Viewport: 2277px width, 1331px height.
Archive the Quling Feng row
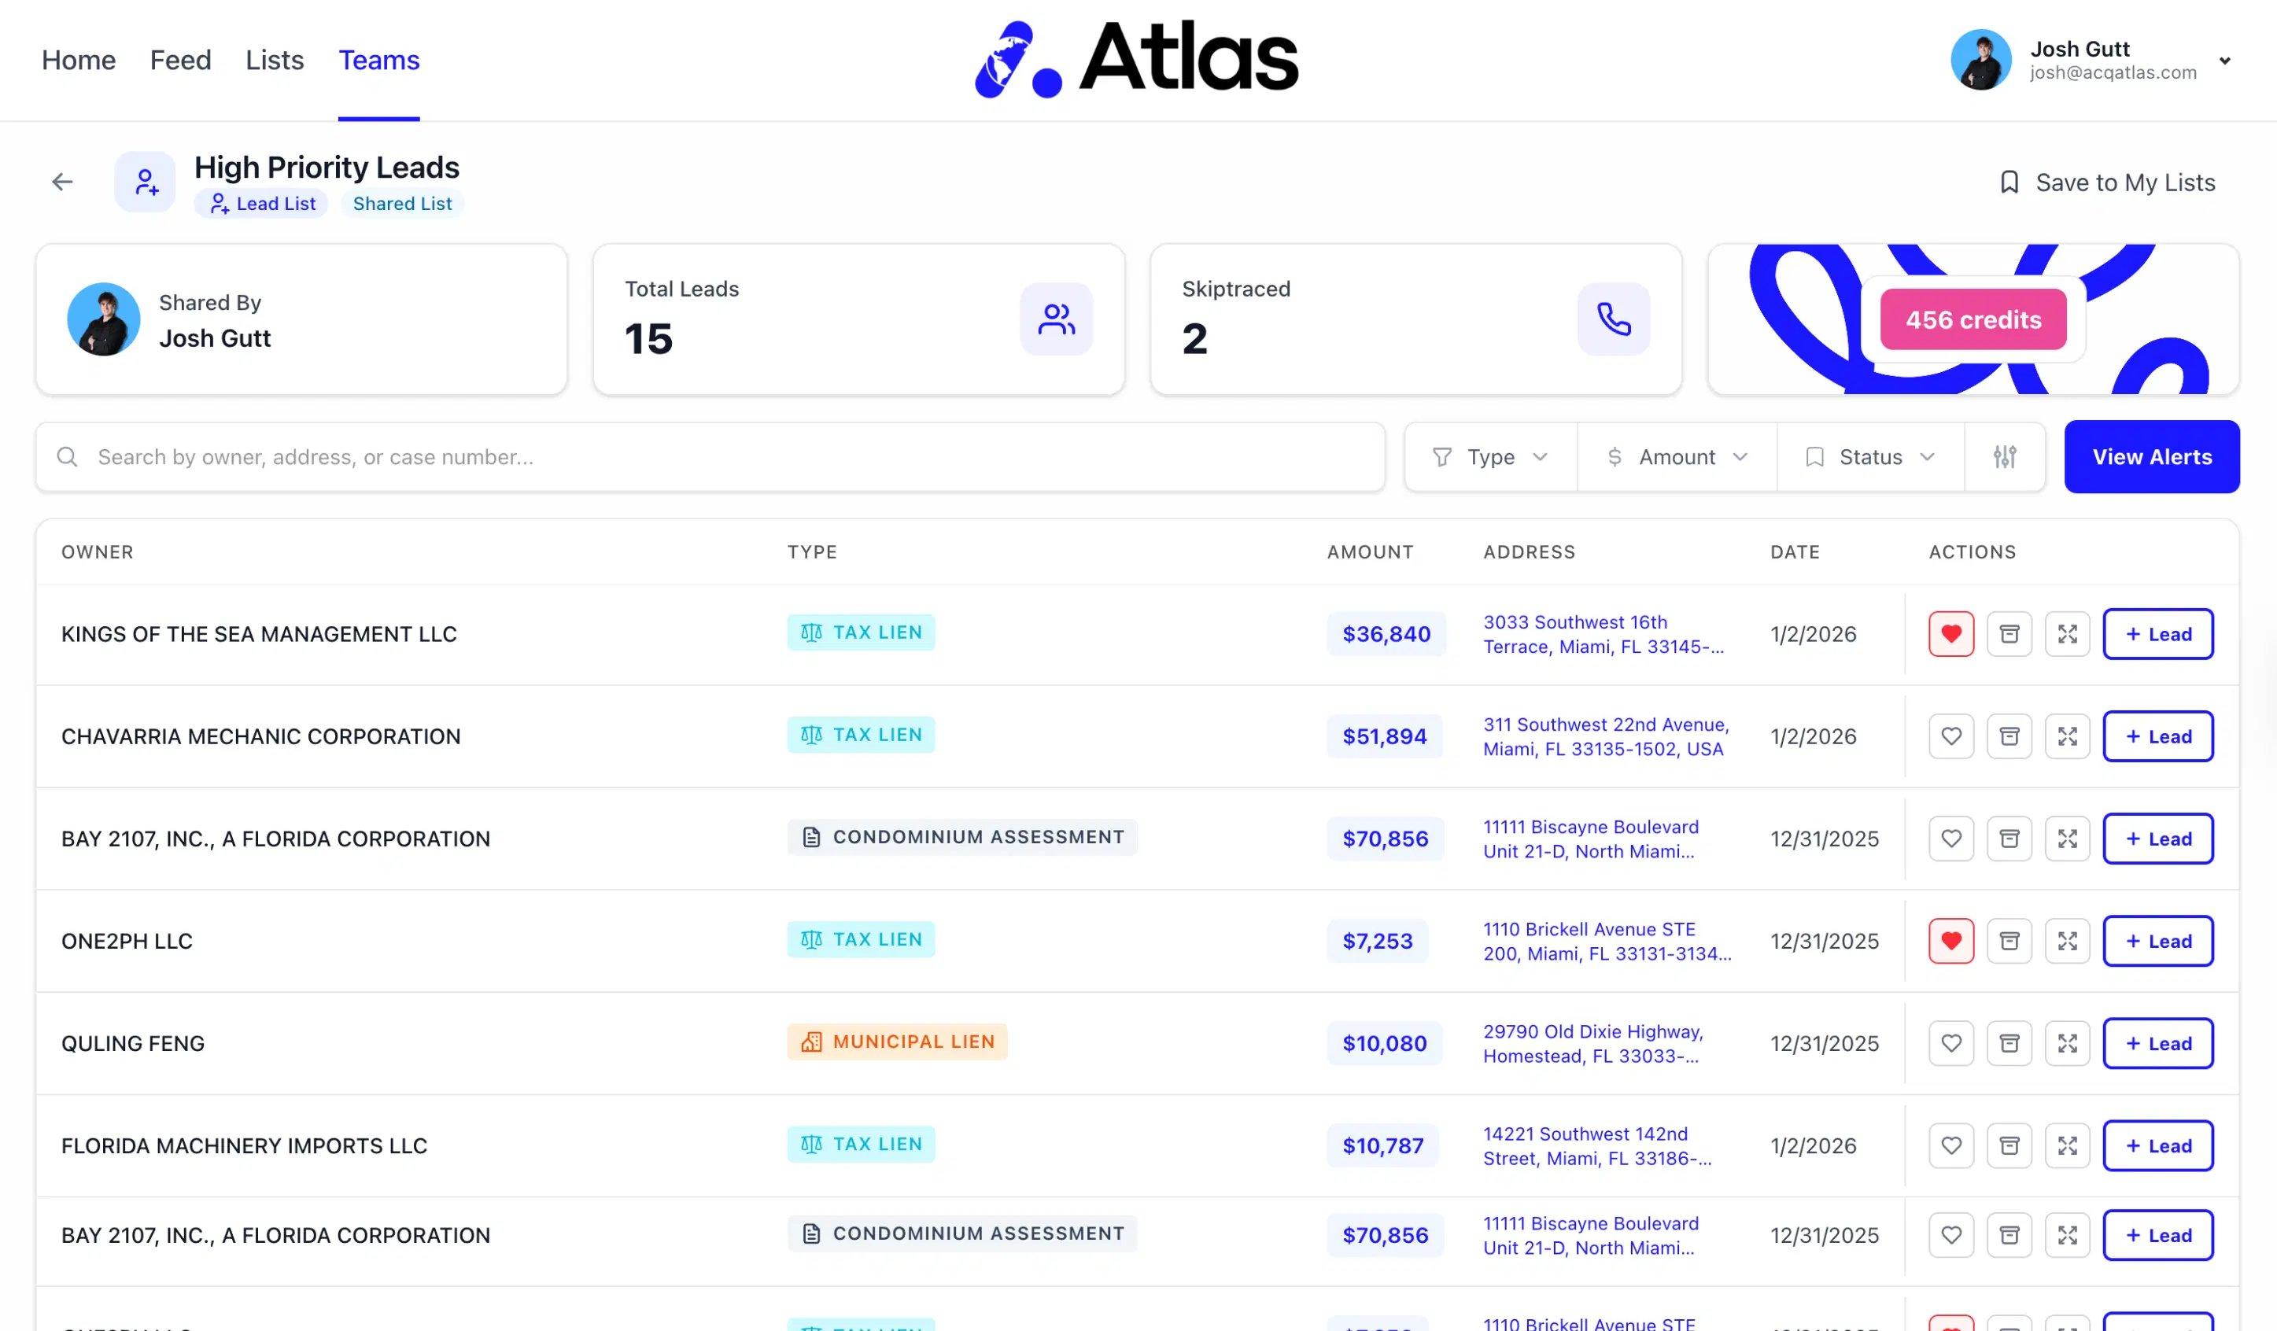click(2009, 1044)
